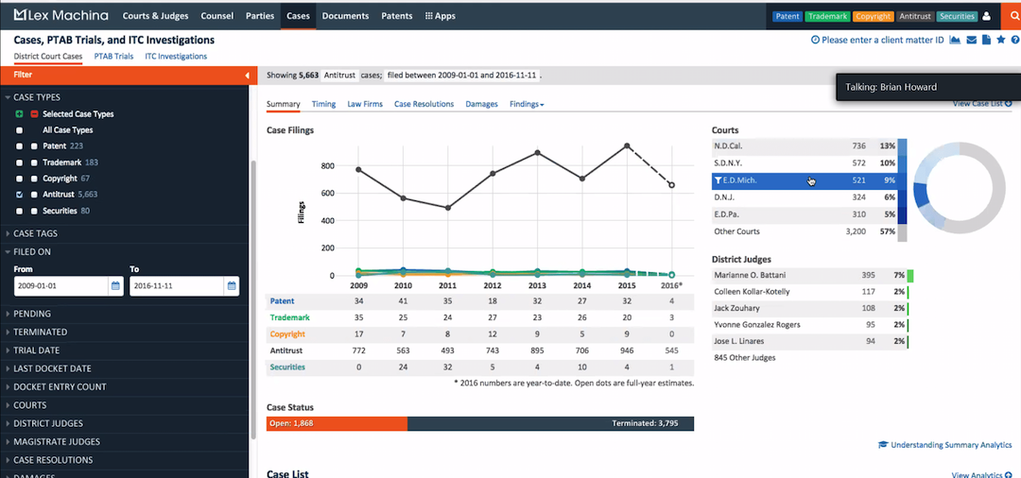The image size is (1021, 478).
Task: Click the Marianne O. Battani green bar
Action: tap(910, 276)
